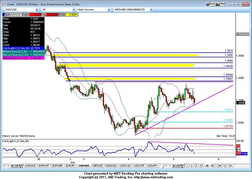This screenshot has height=179, width=252.
Task: Open the MBT account dropdown
Action: [x=151, y=10]
